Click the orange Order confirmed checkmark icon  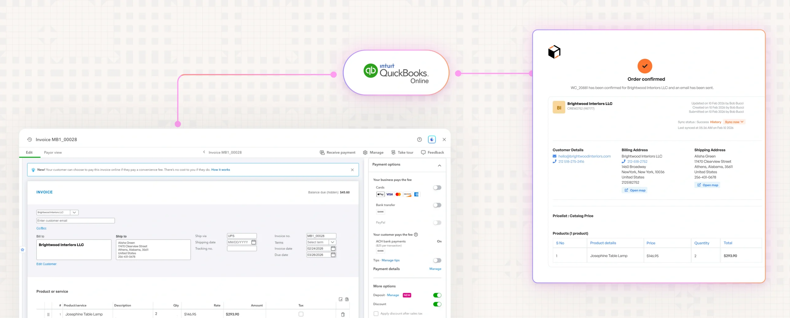645,66
